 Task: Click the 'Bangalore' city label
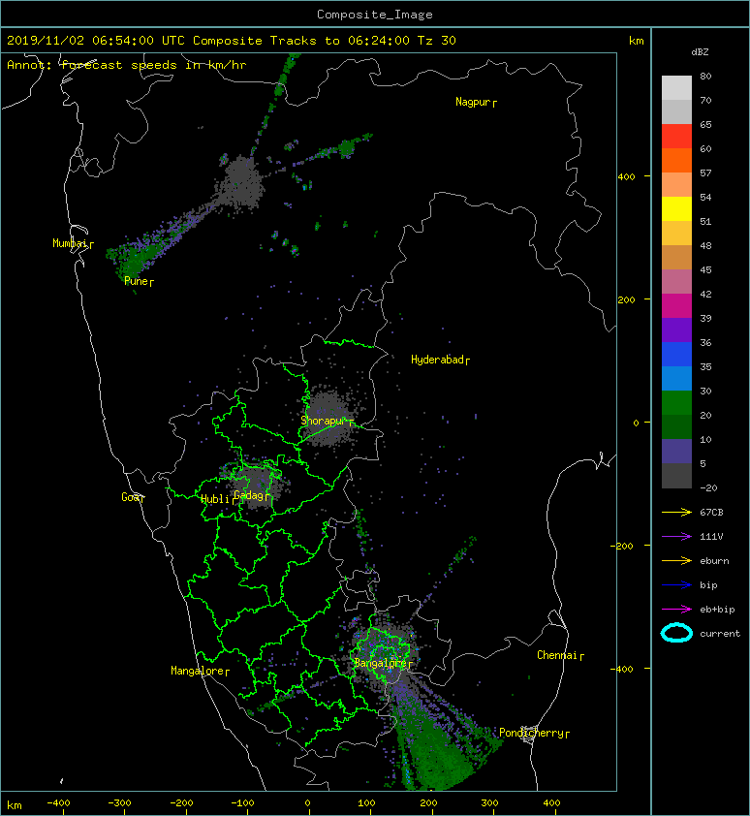(x=382, y=663)
